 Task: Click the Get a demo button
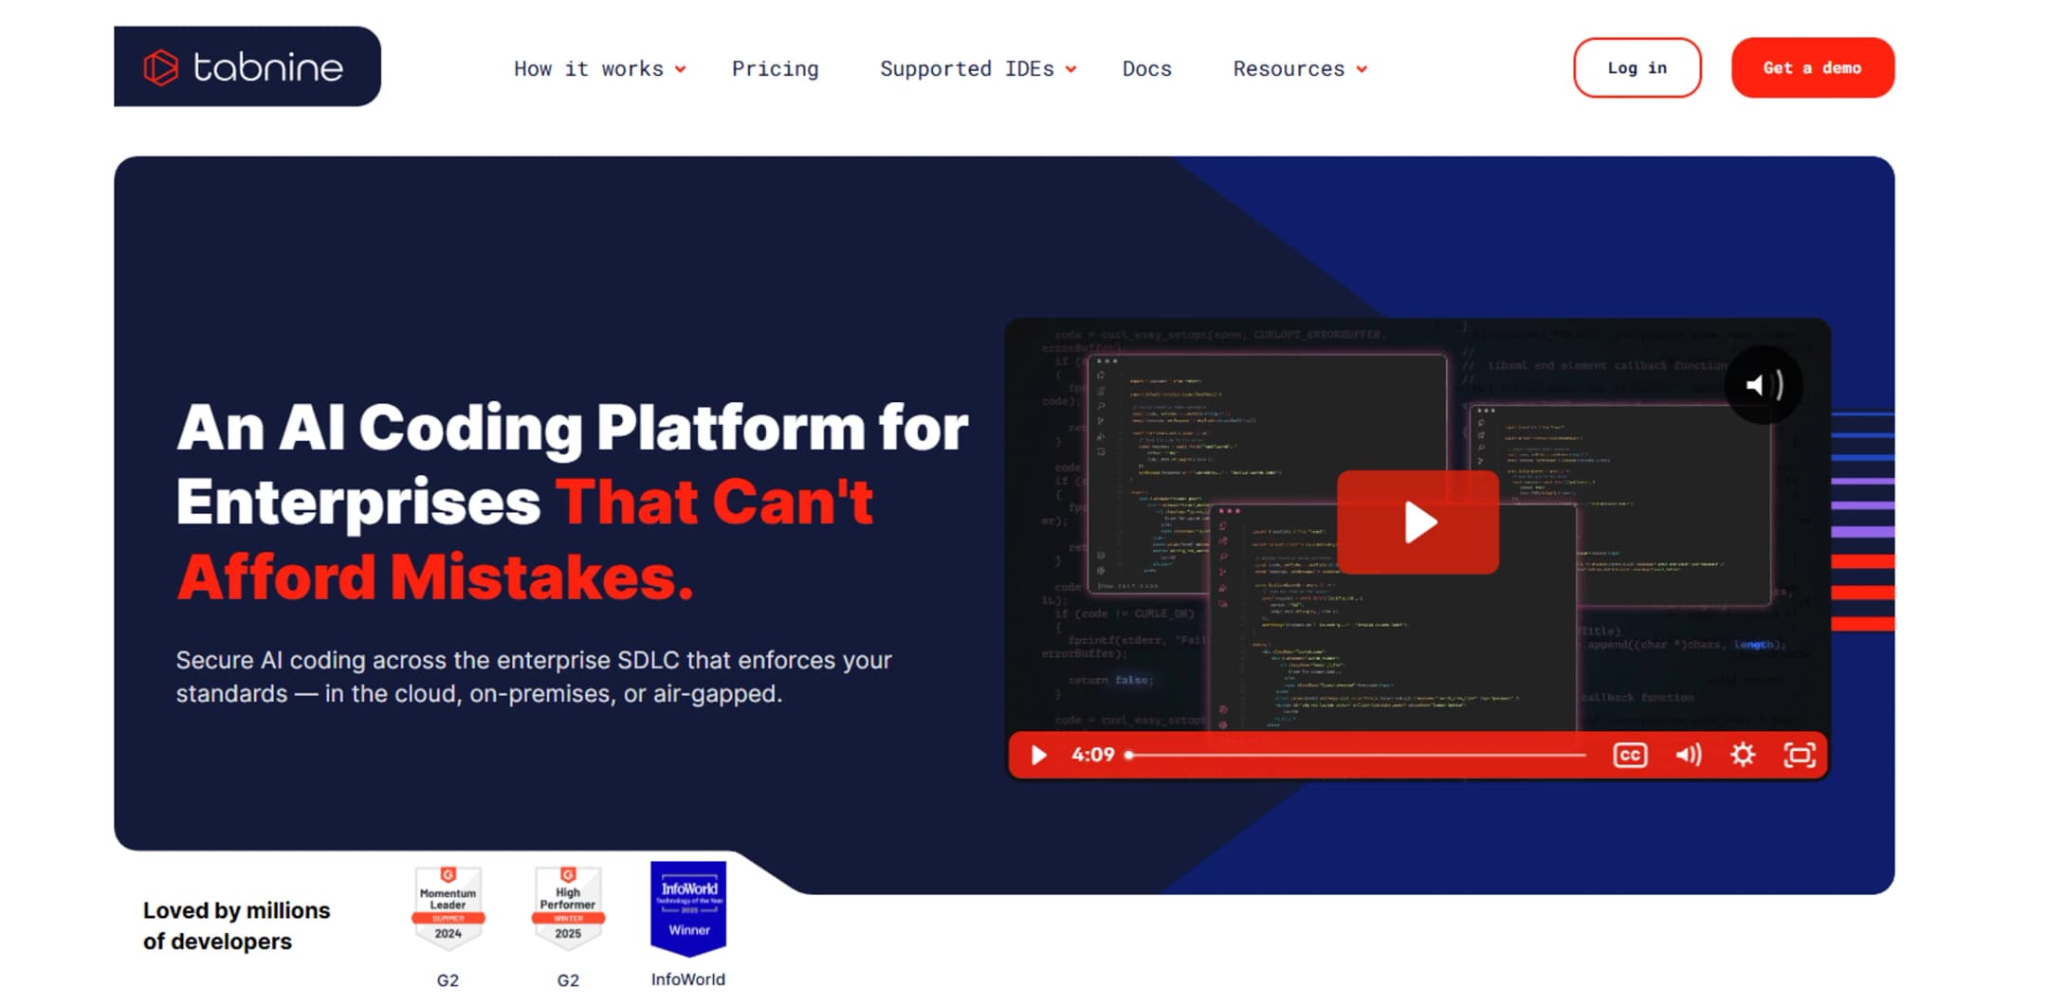tap(1812, 67)
